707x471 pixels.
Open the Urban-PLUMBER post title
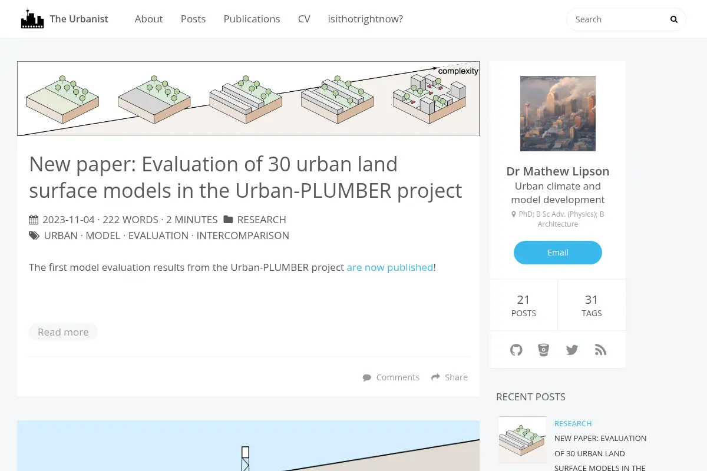click(245, 177)
